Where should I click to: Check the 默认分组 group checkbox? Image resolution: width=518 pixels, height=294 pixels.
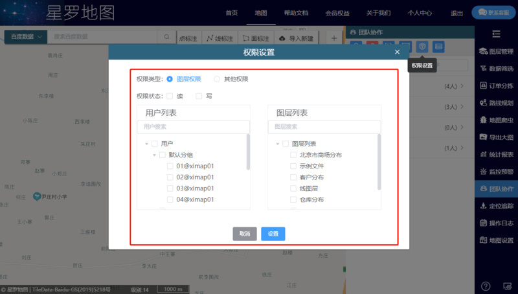click(x=163, y=155)
